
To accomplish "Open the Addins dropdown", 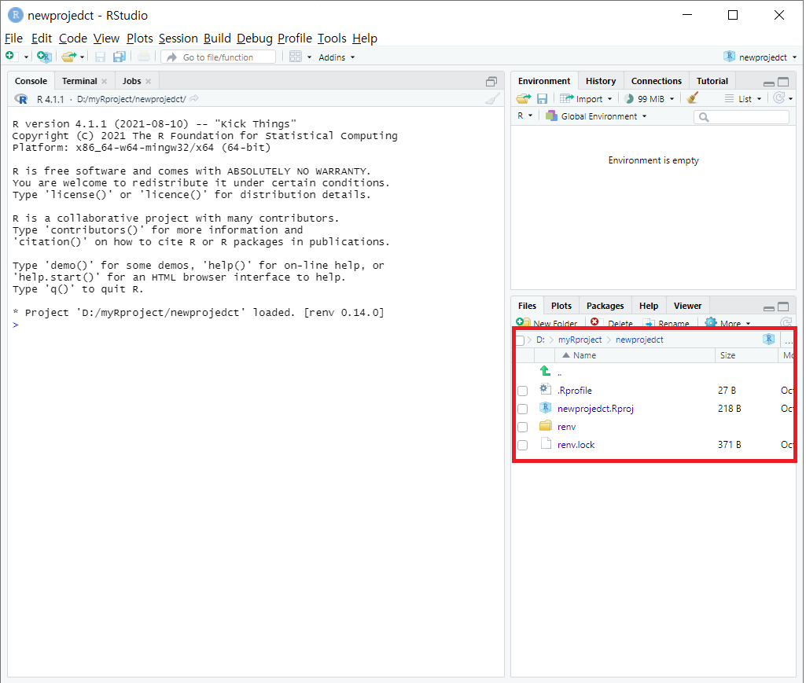I will [337, 57].
